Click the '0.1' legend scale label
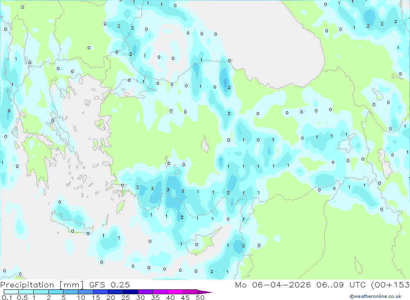The width and height of the screenshot is (410, 300). pos(7,298)
